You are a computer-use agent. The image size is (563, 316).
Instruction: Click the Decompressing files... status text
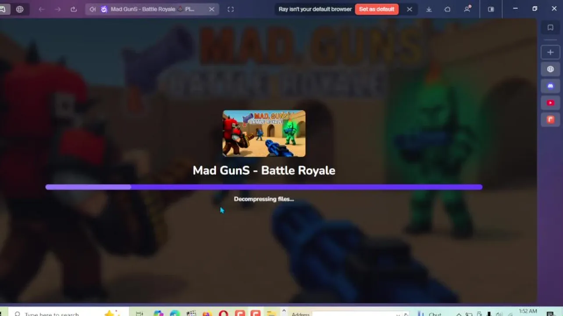264,199
